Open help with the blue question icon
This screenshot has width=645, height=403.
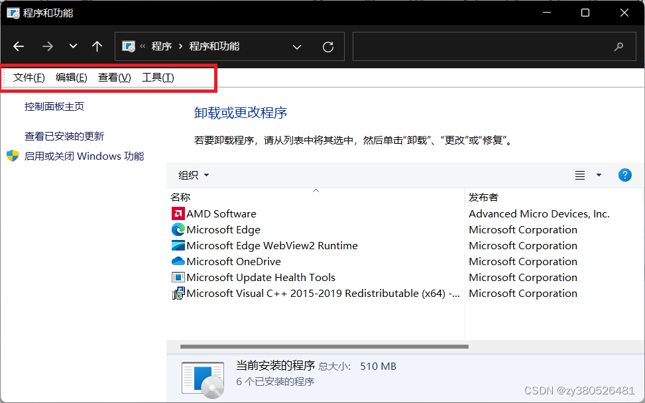(625, 175)
